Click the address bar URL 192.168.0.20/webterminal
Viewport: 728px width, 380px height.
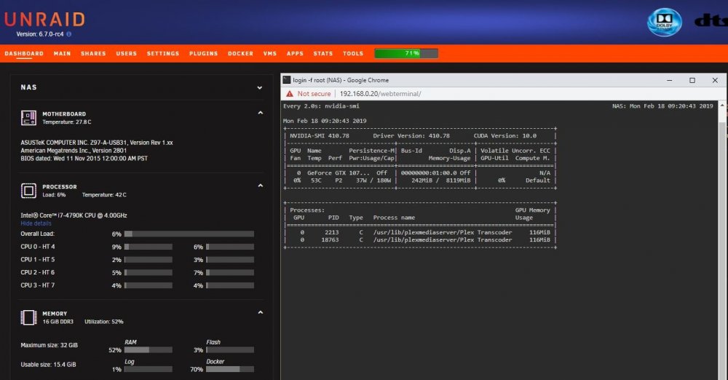pos(380,94)
